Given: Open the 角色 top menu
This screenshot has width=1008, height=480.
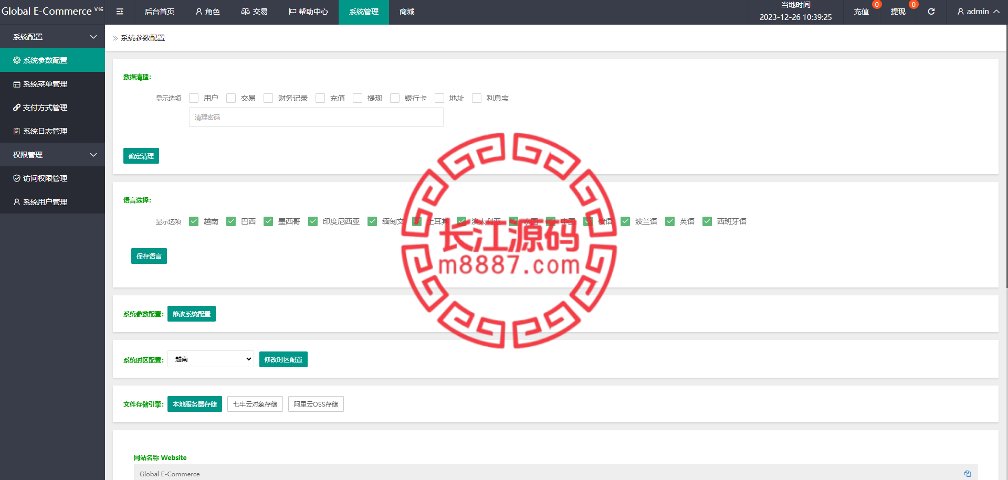Looking at the screenshot, I should pos(207,12).
